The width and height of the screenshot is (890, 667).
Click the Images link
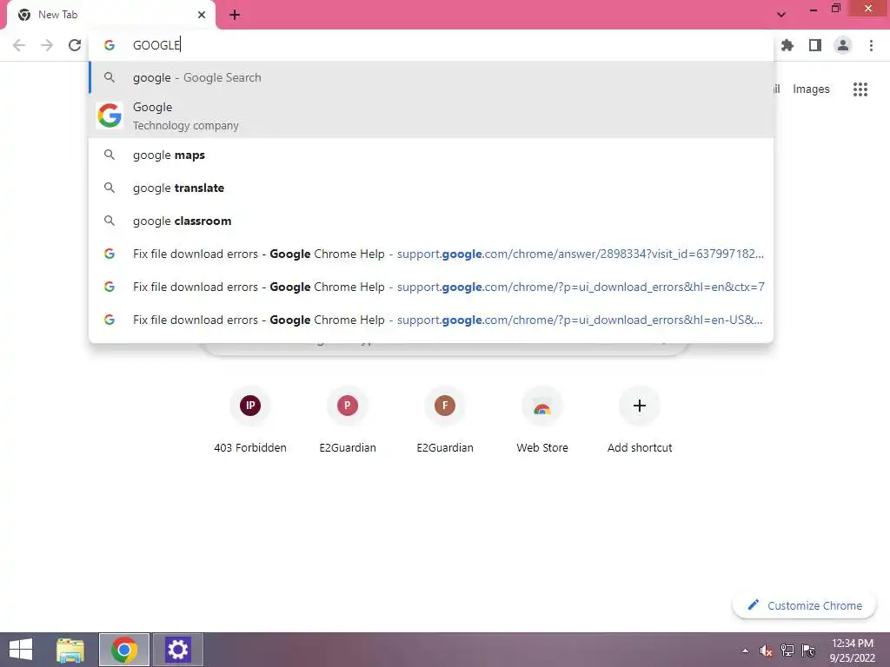tap(811, 89)
